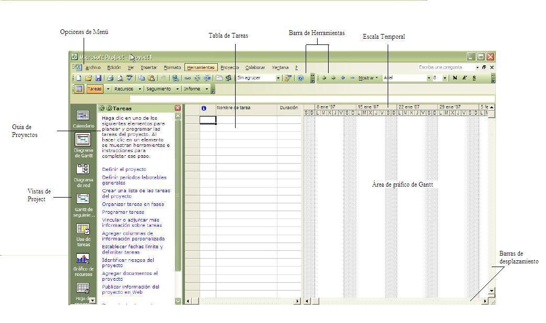The image size is (546, 323).
Task: Toggle Bold formatting (N) button
Action: 455,78
